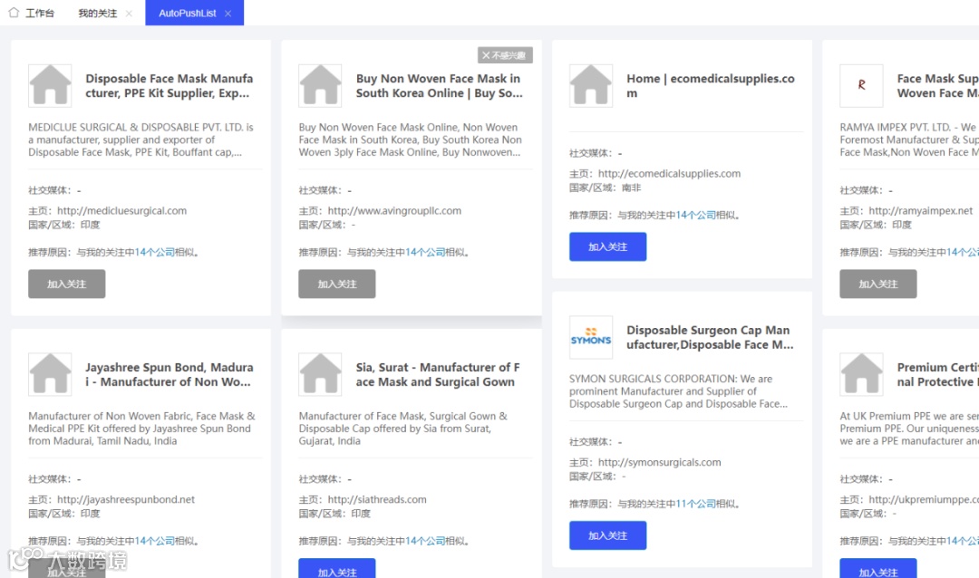Open 14个公司 link in jayashreespunbond card
Image resolution: width=979 pixels, height=578 pixels.
(155, 541)
